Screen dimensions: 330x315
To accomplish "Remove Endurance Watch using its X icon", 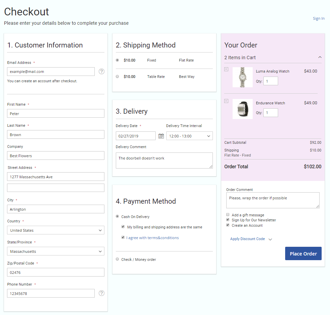I will pos(226,101).
